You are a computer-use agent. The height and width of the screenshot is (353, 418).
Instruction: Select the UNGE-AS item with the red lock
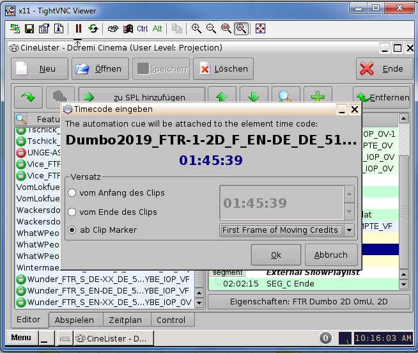click(x=38, y=153)
